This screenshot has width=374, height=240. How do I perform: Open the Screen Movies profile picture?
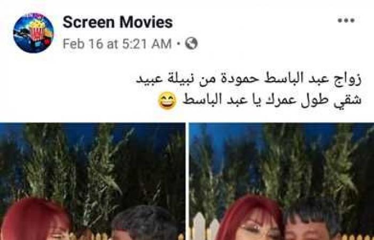click(x=34, y=33)
